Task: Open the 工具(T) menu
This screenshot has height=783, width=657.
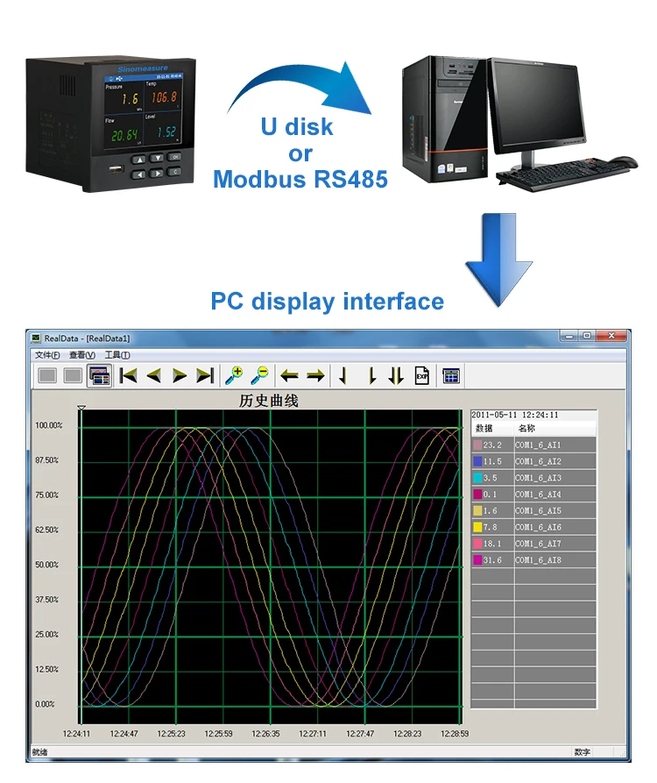Action: click(117, 355)
